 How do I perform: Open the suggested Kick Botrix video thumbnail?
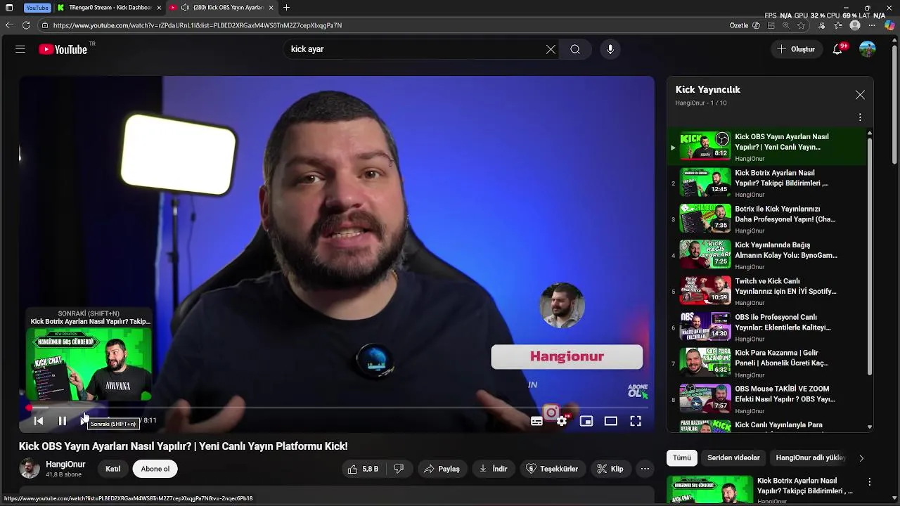(x=709, y=490)
